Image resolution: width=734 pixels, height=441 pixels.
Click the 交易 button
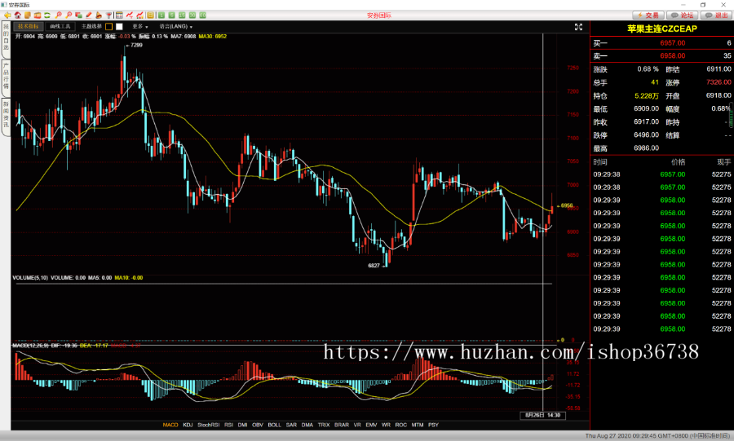pos(648,15)
